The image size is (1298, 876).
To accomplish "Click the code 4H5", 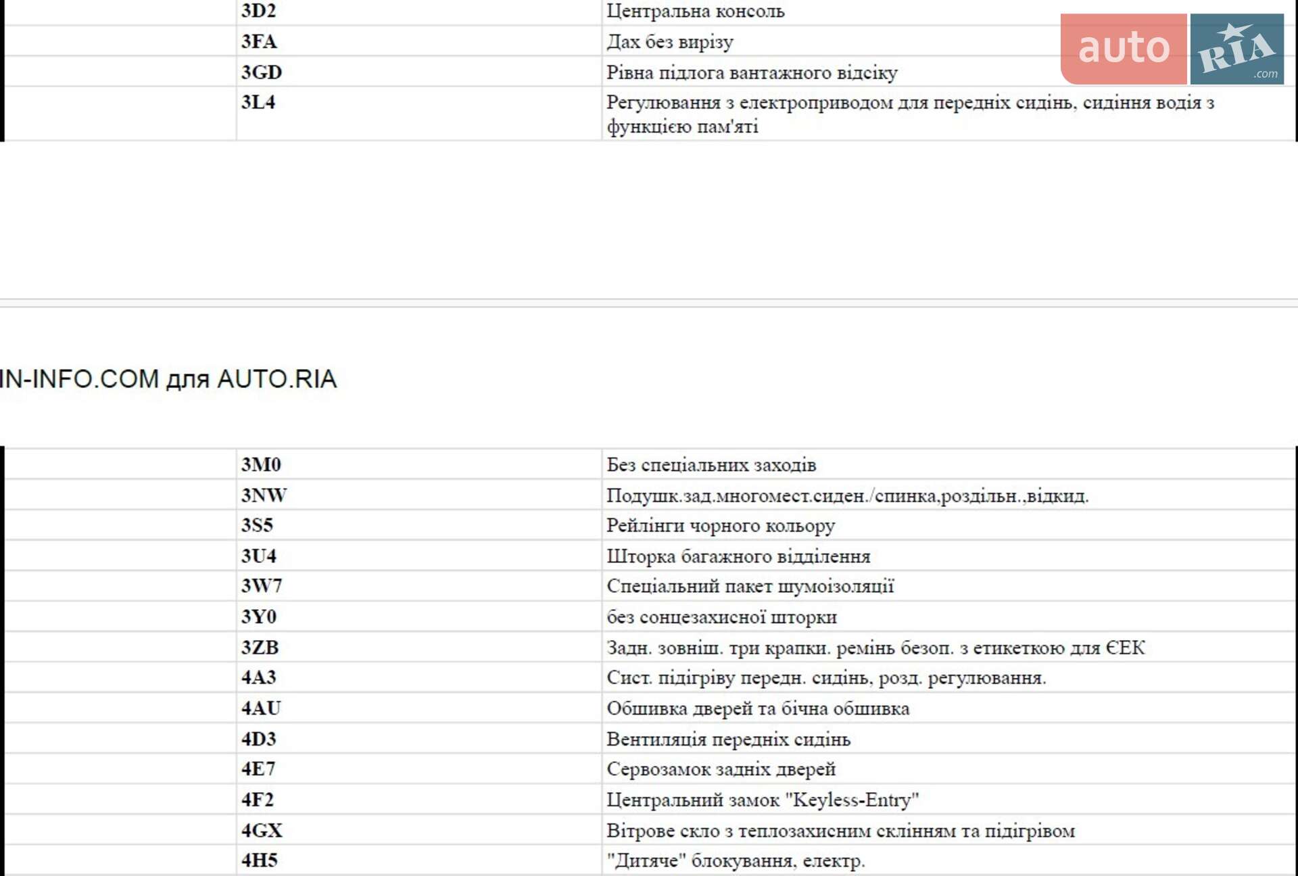I will tap(260, 860).
